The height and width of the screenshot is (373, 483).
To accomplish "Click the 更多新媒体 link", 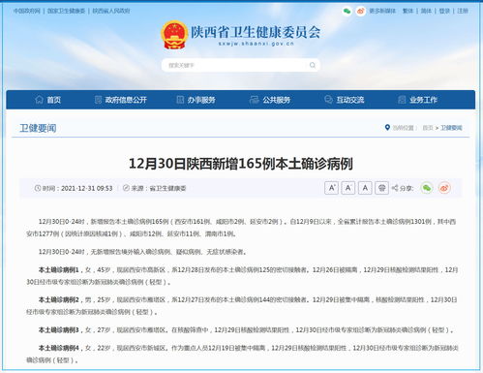I will point(382,11).
